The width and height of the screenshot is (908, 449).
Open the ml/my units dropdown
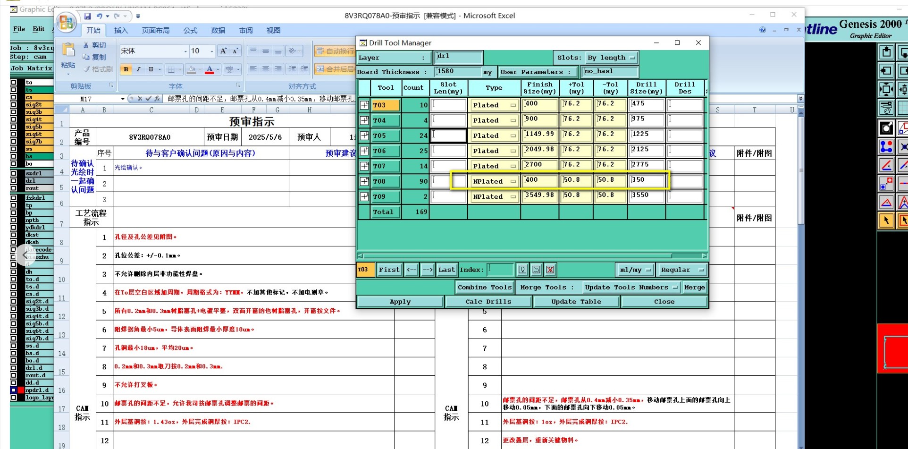pyautogui.click(x=635, y=270)
